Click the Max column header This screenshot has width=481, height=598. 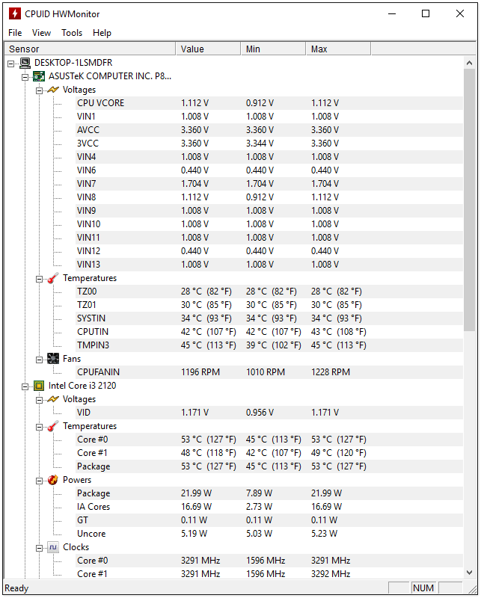(x=338, y=49)
